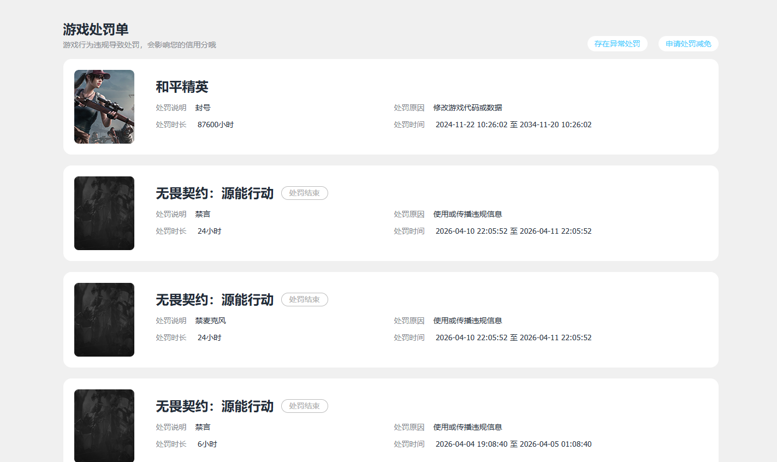Click 使用或传播违规信息 on the 6小时 card
Viewport: 777px width, 462px height.
[x=467, y=427]
